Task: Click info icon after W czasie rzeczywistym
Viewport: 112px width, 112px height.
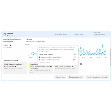Action: tap(73, 67)
